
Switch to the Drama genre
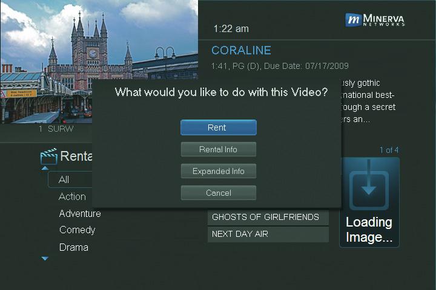tap(73, 247)
